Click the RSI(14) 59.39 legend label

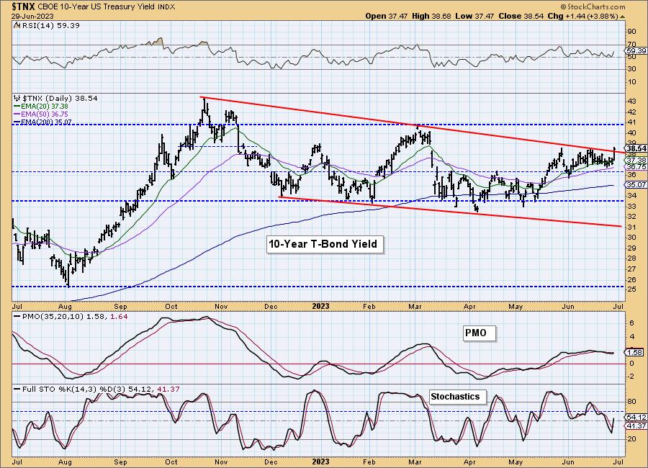tap(50, 26)
